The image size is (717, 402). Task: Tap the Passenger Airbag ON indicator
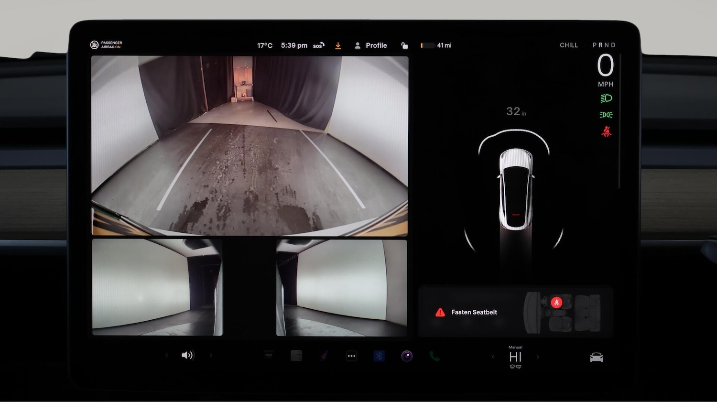(x=106, y=45)
